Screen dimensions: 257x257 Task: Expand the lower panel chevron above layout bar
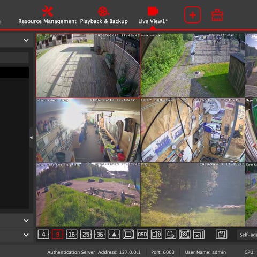tap(26, 221)
